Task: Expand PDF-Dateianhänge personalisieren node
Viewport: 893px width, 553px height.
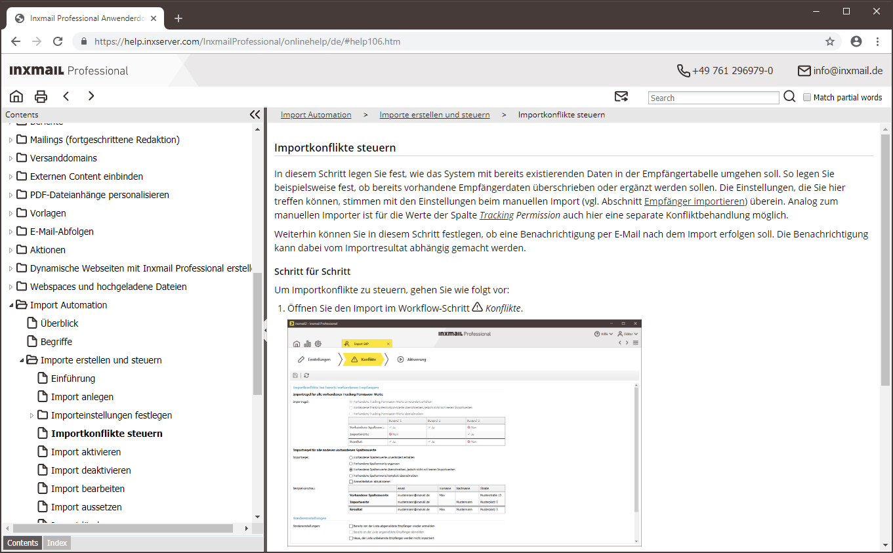Action: 10,195
